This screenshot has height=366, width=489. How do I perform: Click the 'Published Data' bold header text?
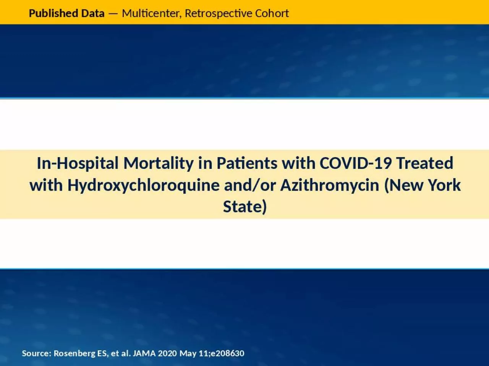point(66,13)
